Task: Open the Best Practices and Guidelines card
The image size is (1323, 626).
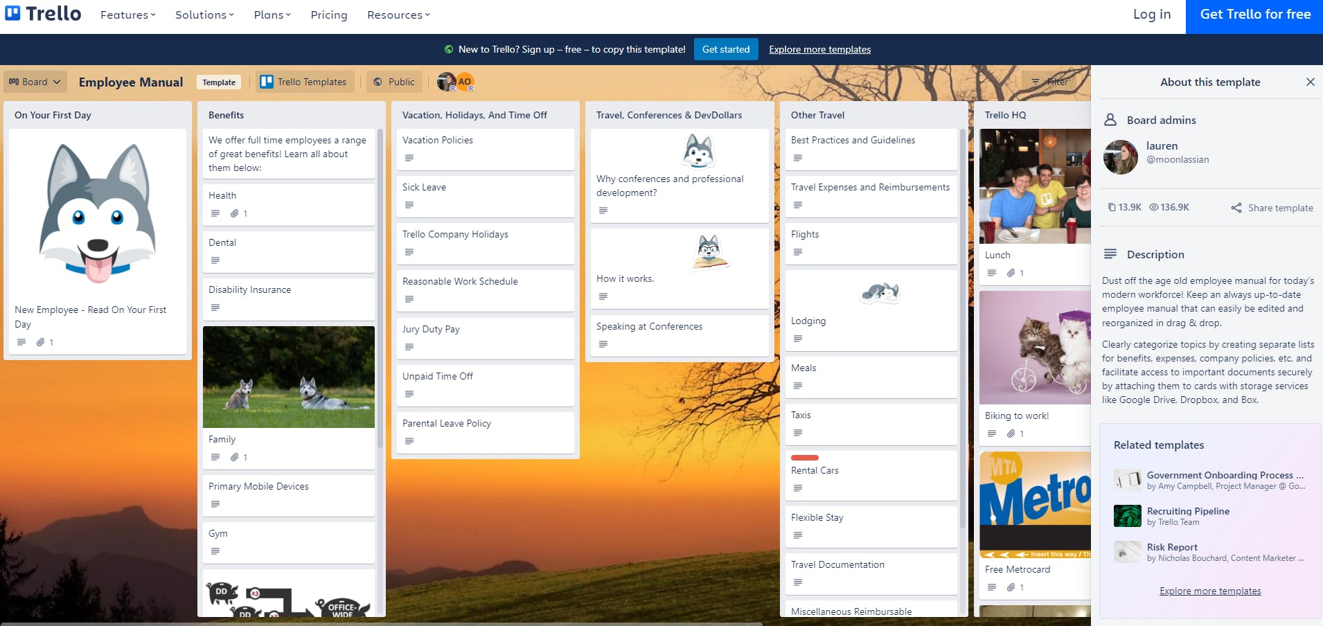Action: [x=871, y=149]
